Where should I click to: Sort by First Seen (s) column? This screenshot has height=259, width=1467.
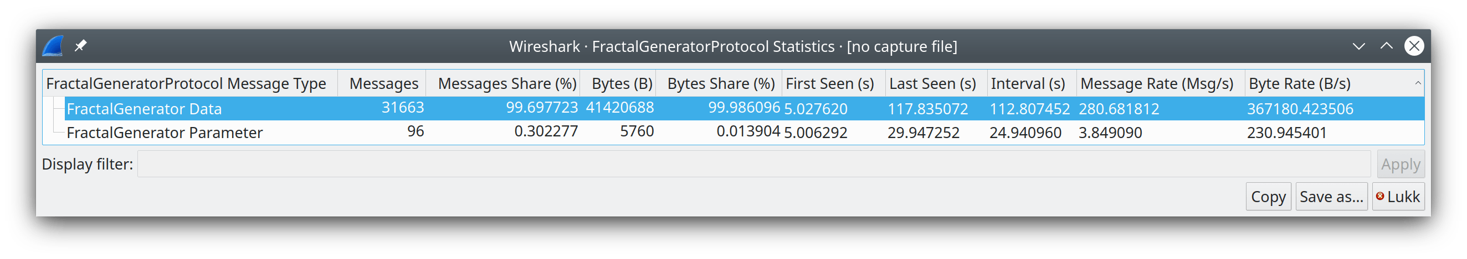click(x=830, y=84)
